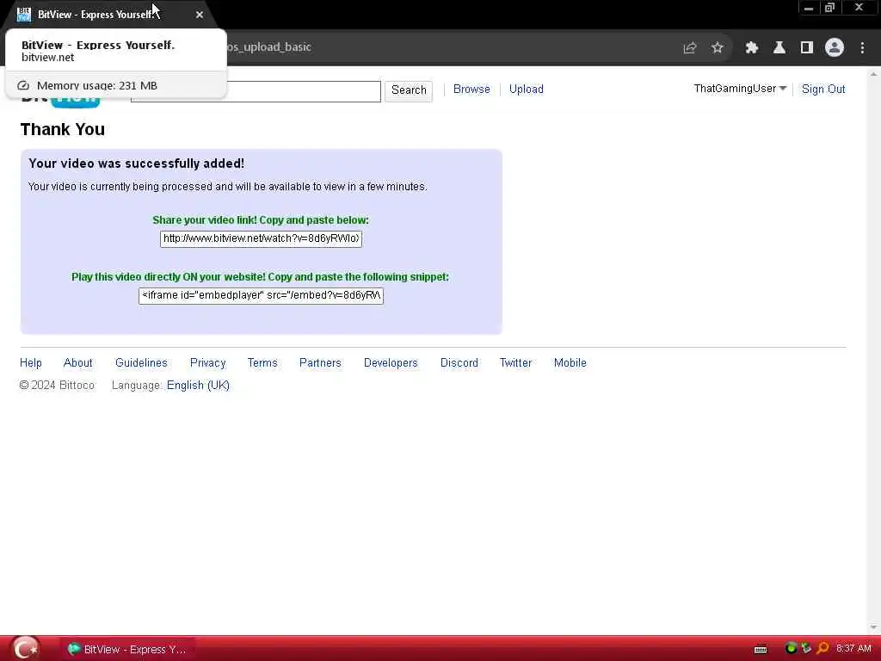Click the address bar URL text
Viewport: 881px width, 661px height.
point(268,47)
